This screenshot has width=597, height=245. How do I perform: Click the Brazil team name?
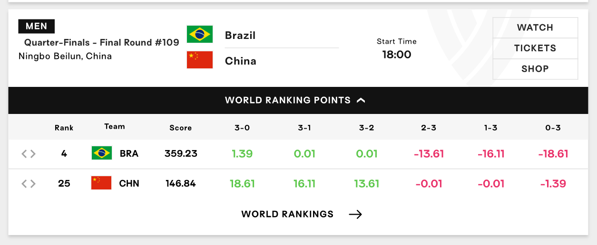[240, 35]
